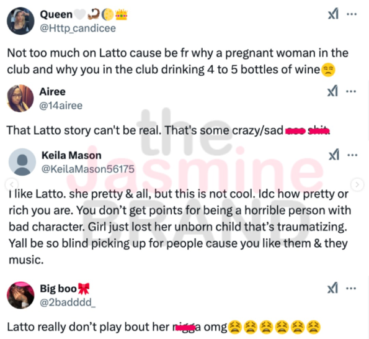Open Big boo's profile picture
Image resolution: width=369 pixels, height=339 pixels.
pyautogui.click(x=20, y=295)
